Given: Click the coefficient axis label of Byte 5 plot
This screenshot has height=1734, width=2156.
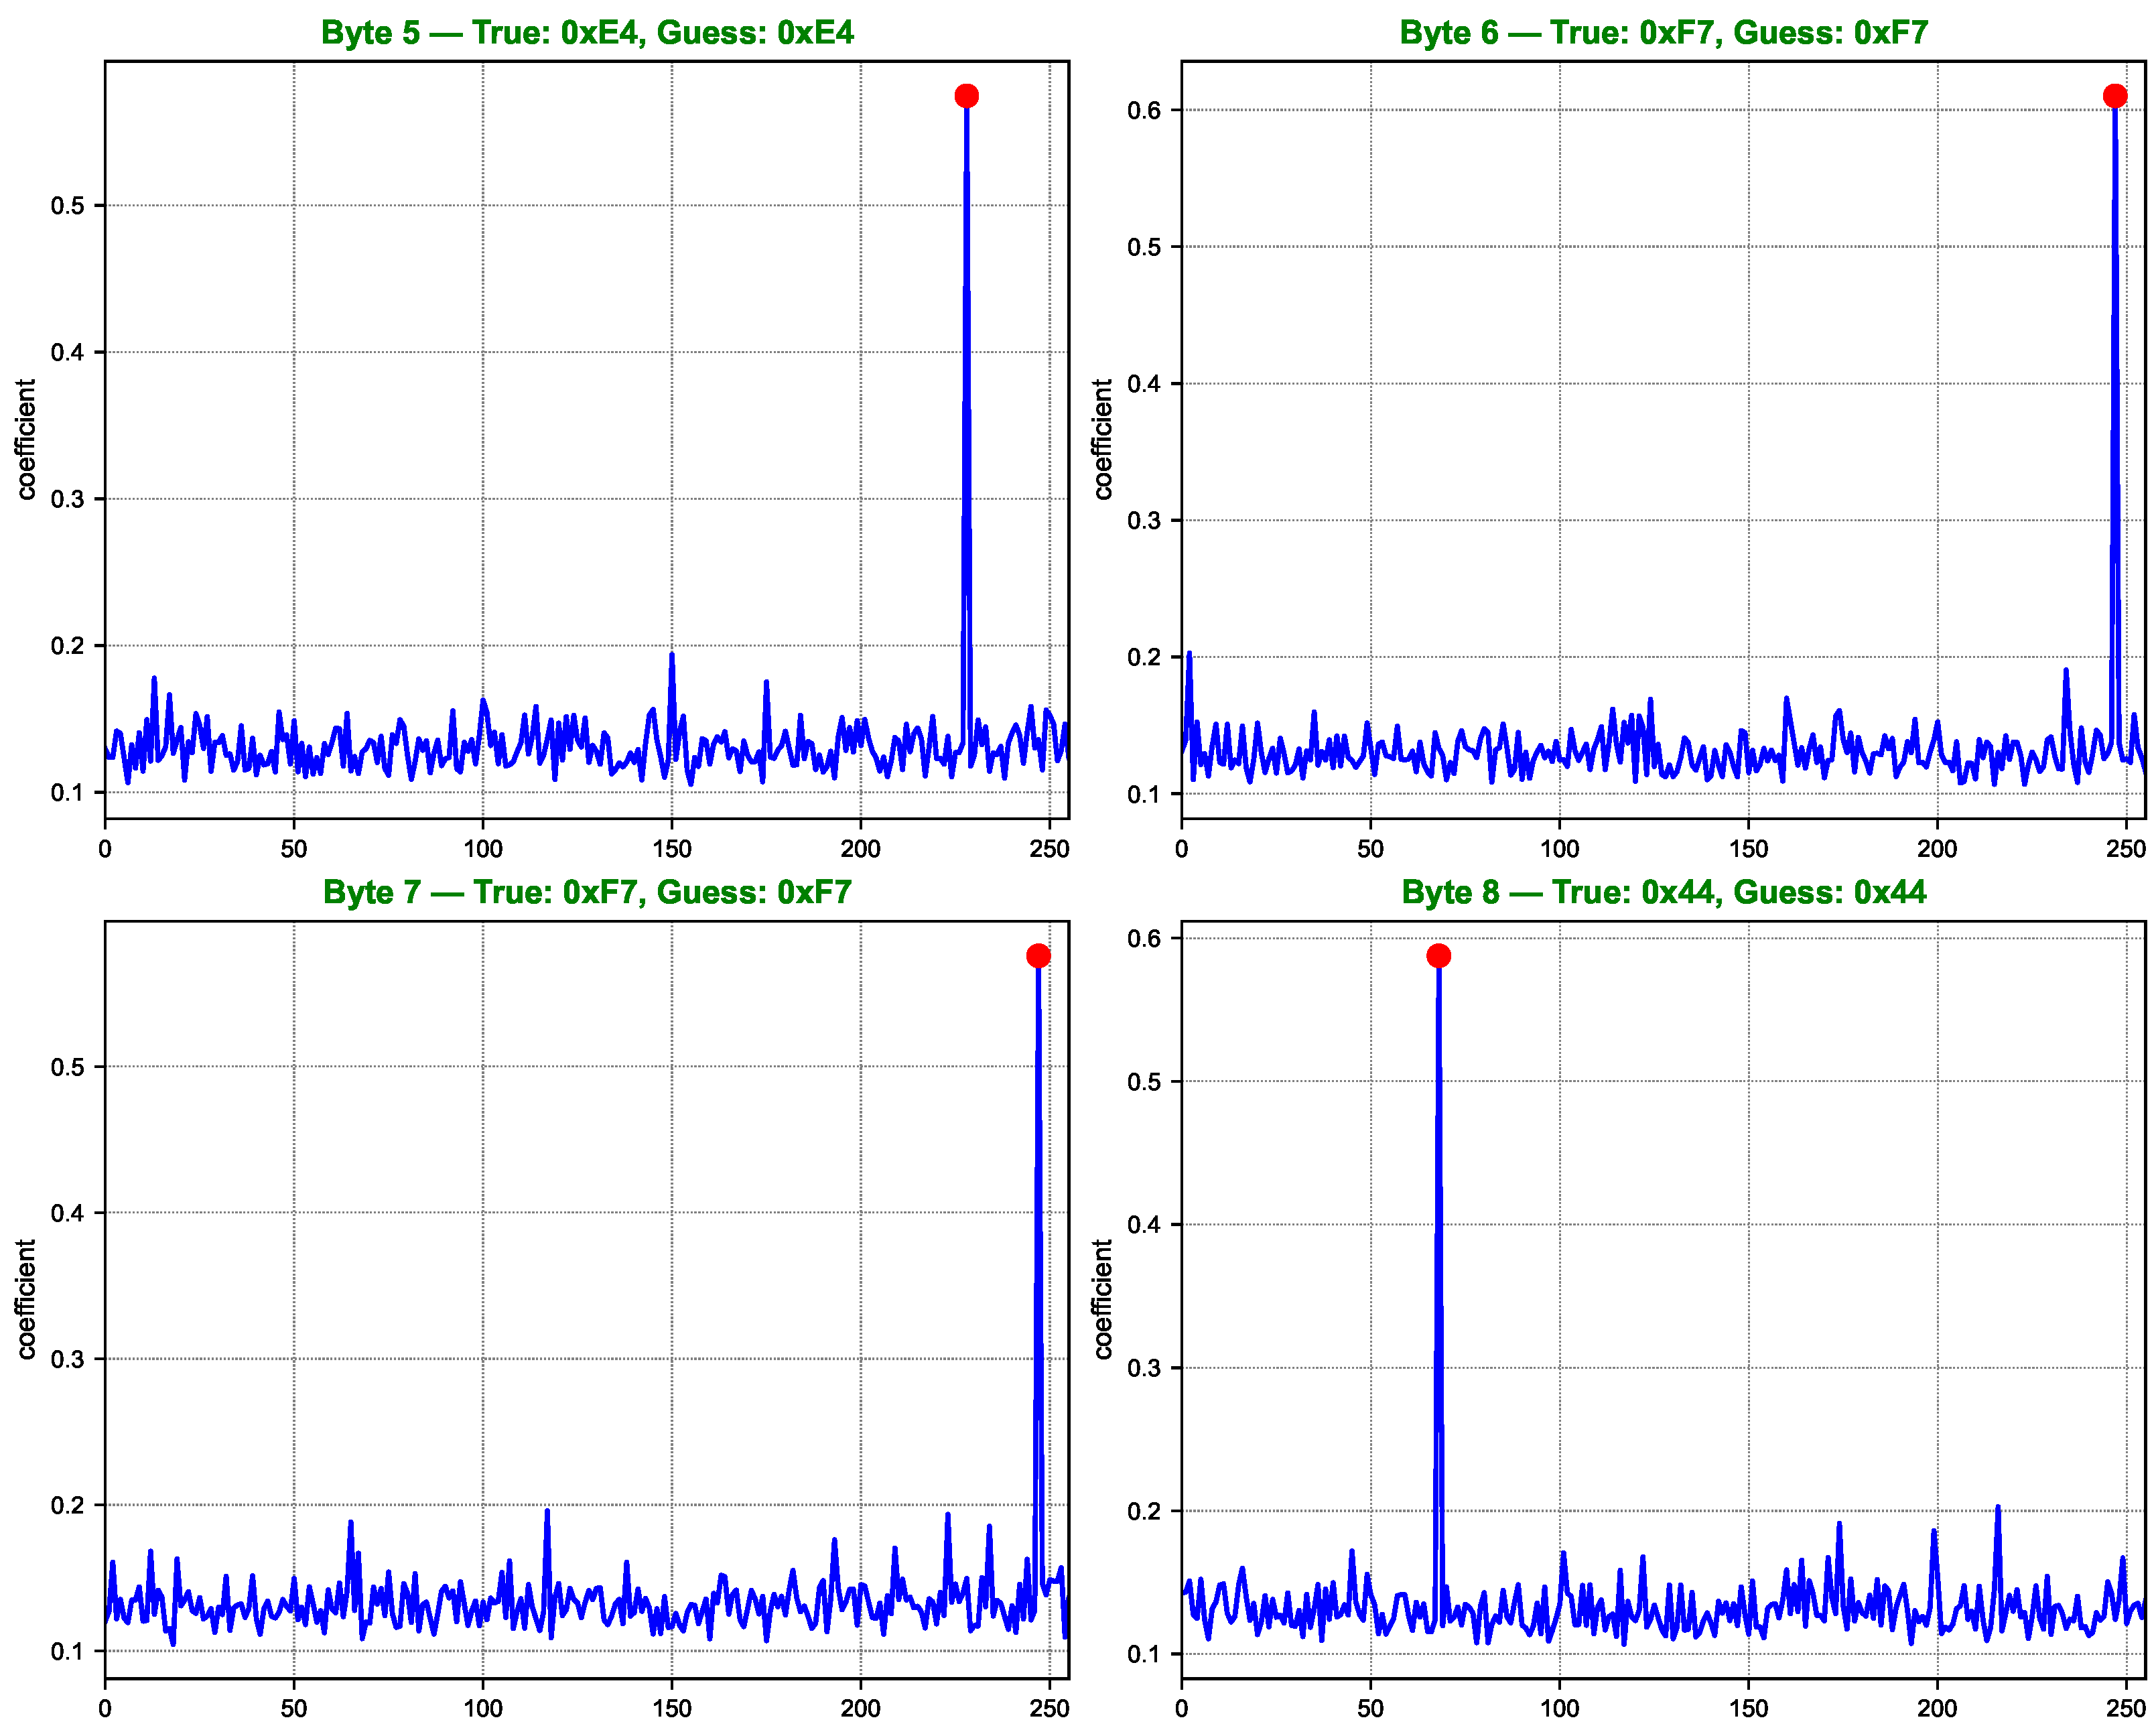Looking at the screenshot, I should click(26, 439).
